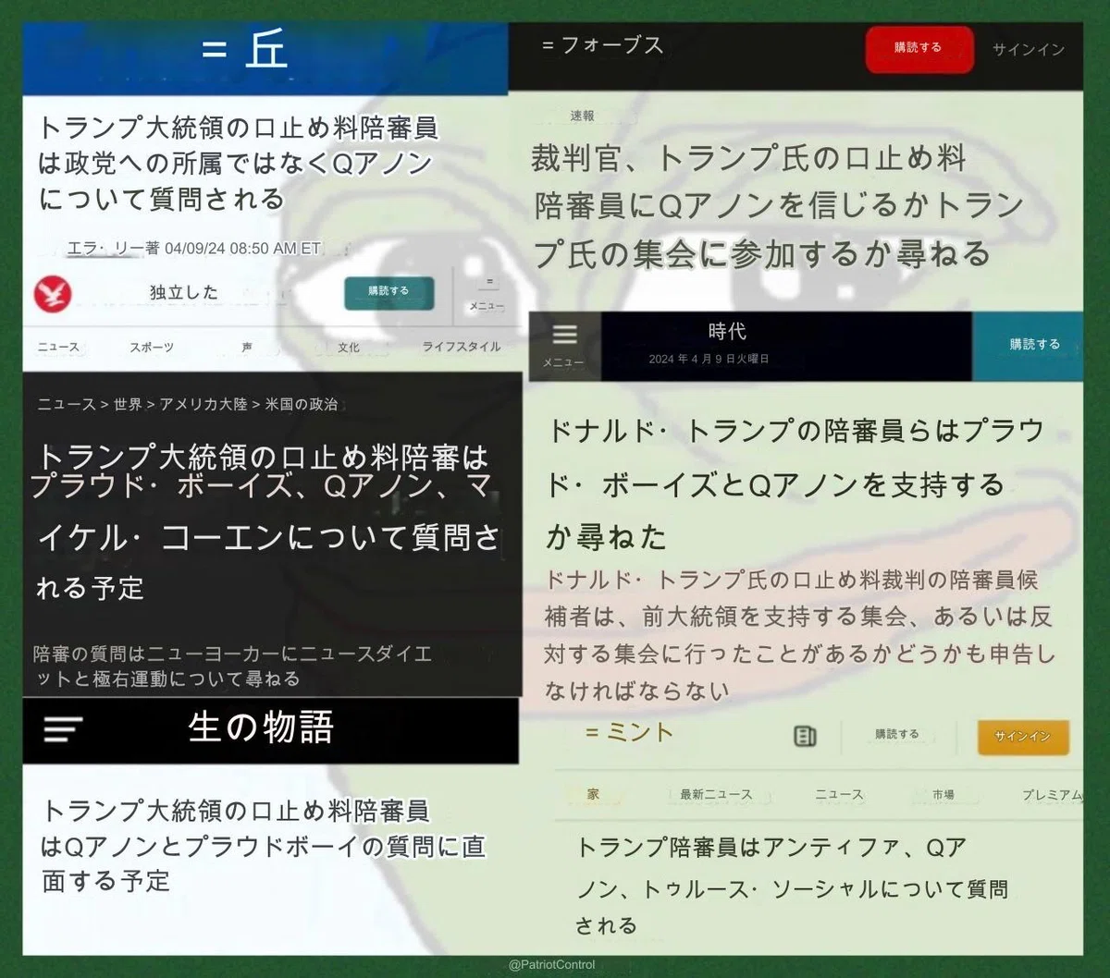The height and width of the screenshot is (978, 1110).
Task: Click the e-paper icon in ミント header
Action: (x=805, y=736)
